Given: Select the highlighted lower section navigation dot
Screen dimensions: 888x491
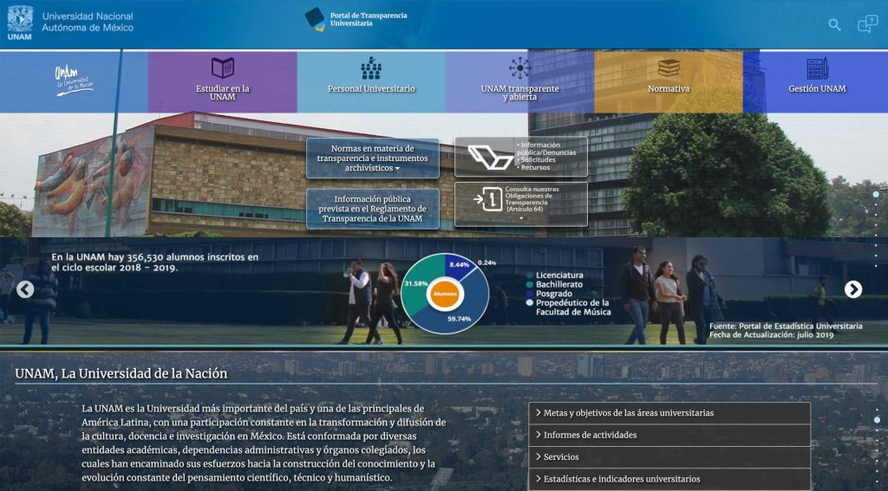Looking at the screenshot, I should coord(878,420).
